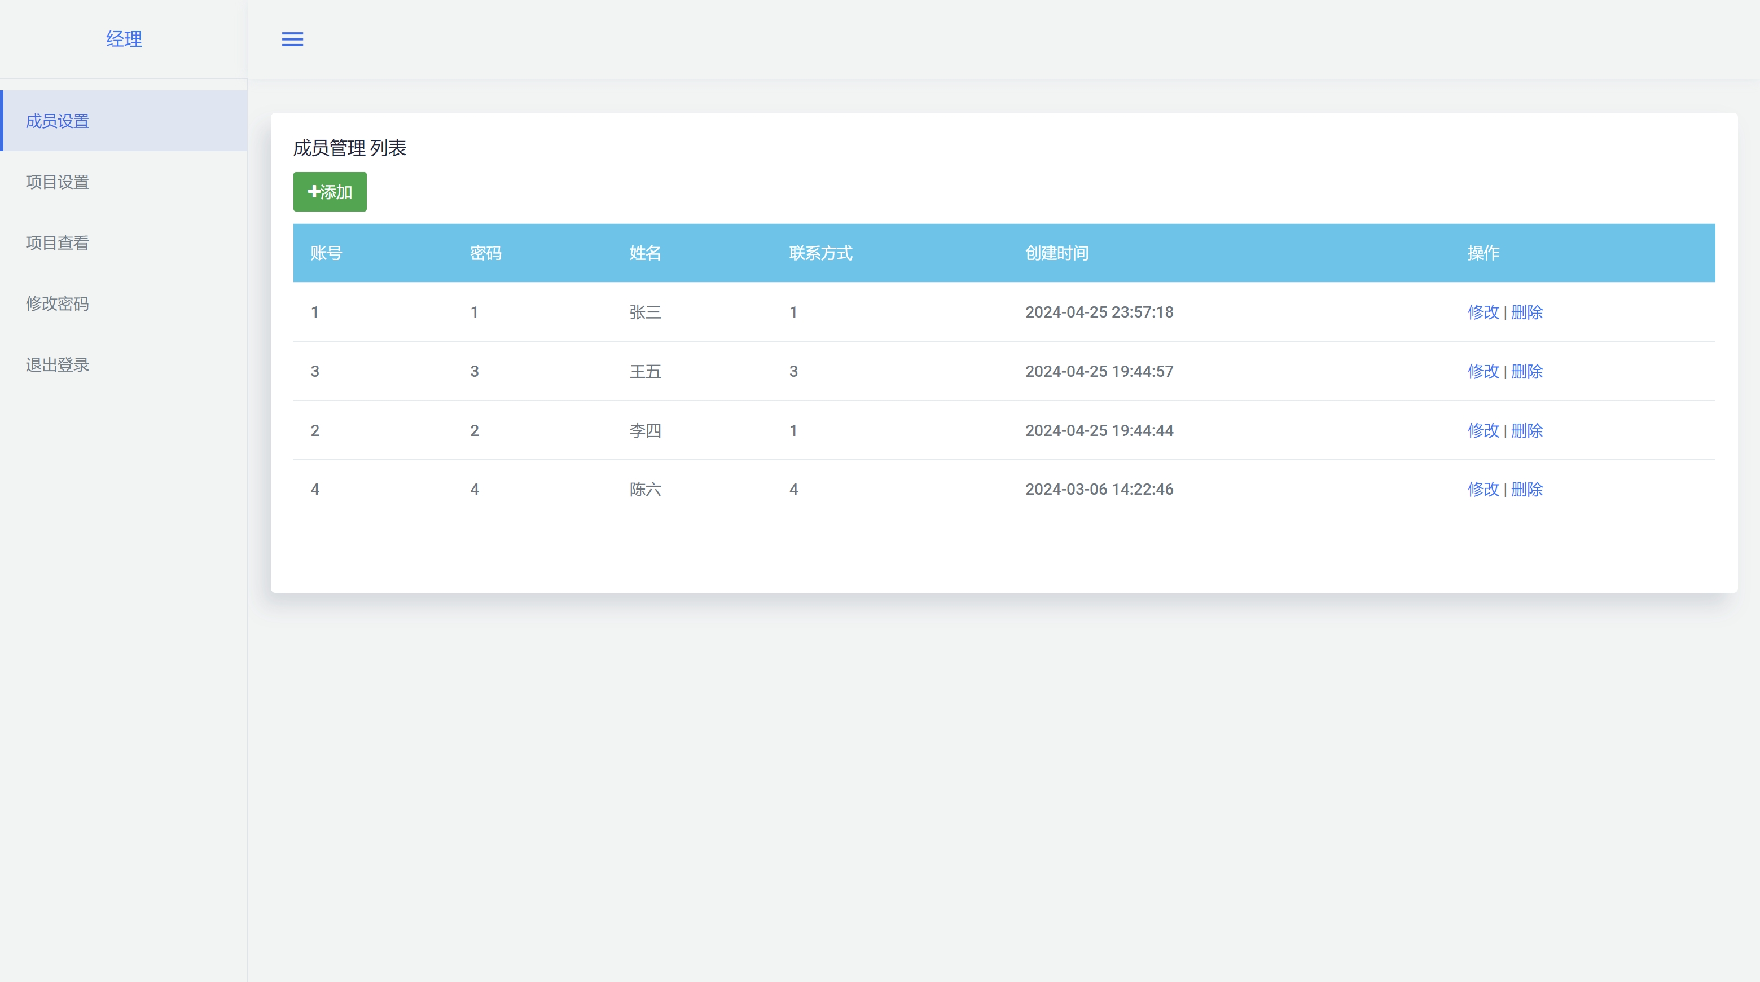This screenshot has height=982, width=1760.
Task: Open 项目设置 in the sidebar
Action: coord(124,182)
